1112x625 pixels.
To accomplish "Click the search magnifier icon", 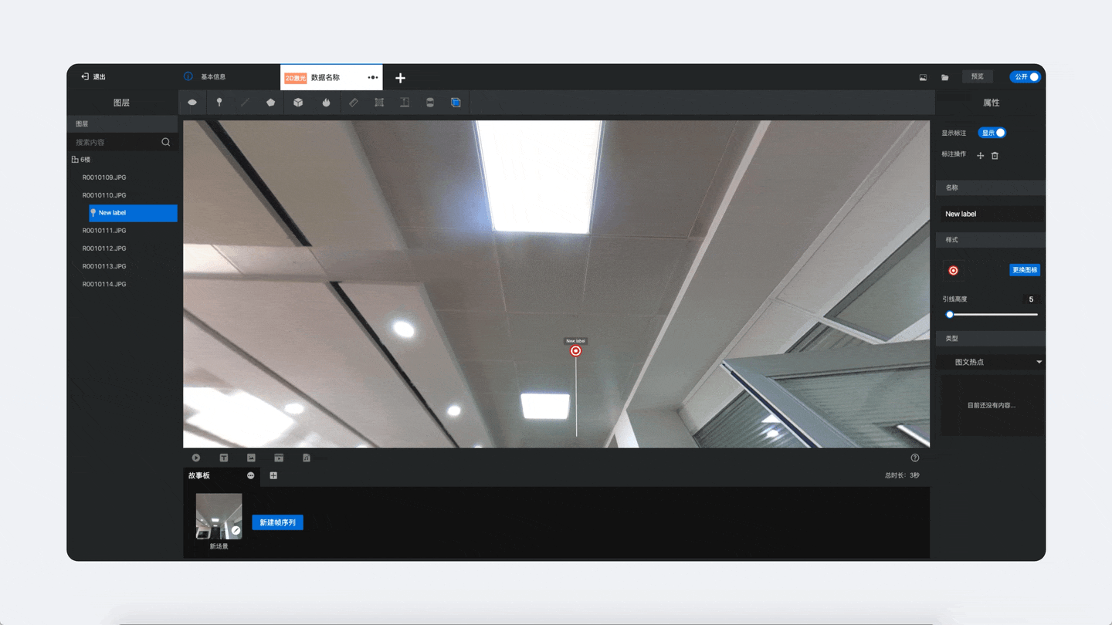I will [166, 142].
